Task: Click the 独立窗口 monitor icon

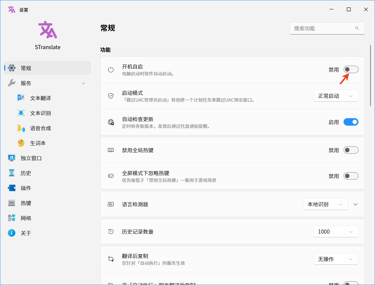Action: [12, 158]
